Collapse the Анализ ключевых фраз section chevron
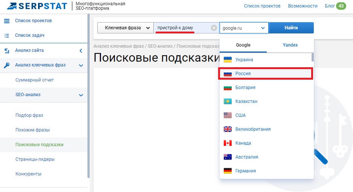 point(81,66)
